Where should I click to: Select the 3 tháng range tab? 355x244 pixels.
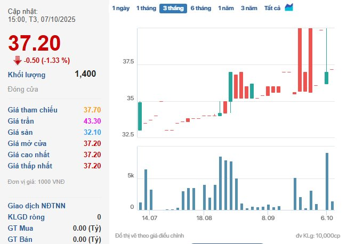(173, 9)
